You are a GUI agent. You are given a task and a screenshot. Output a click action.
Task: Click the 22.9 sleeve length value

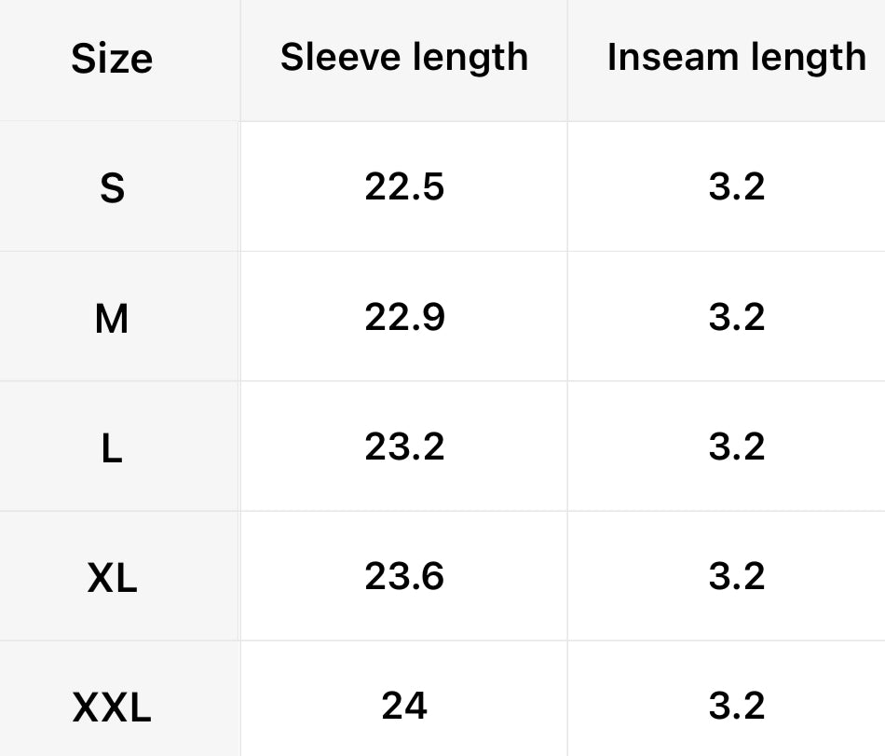pos(404,318)
